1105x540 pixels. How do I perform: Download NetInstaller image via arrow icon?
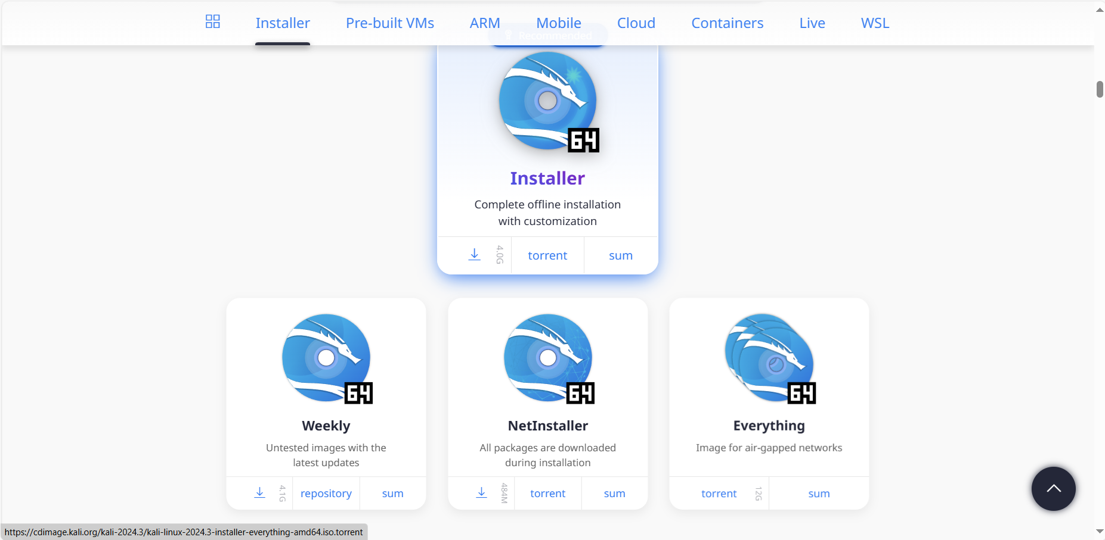pos(481,493)
